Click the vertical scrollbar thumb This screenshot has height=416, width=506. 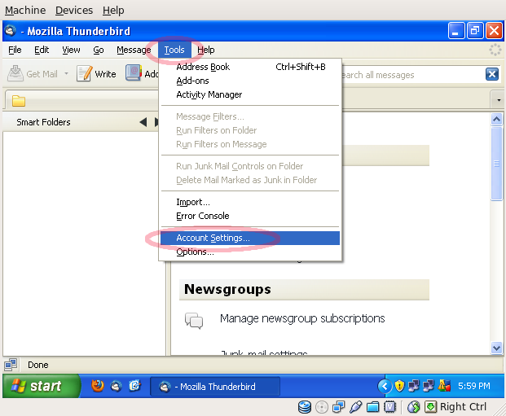tap(496, 164)
